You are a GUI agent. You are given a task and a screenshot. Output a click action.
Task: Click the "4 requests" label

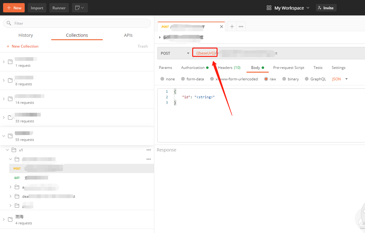coord(24,223)
